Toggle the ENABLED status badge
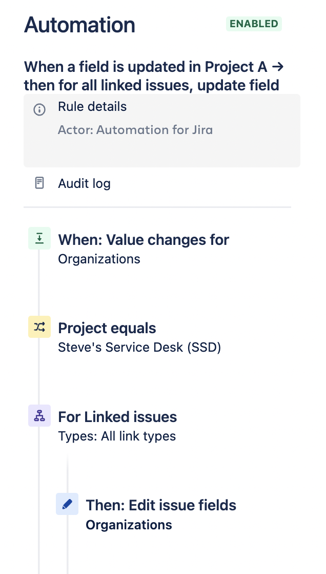Screen dimensions: 326x574 (x=254, y=24)
